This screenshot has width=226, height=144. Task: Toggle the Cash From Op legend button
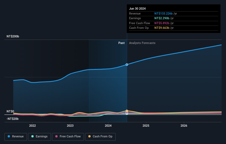tap(100, 137)
